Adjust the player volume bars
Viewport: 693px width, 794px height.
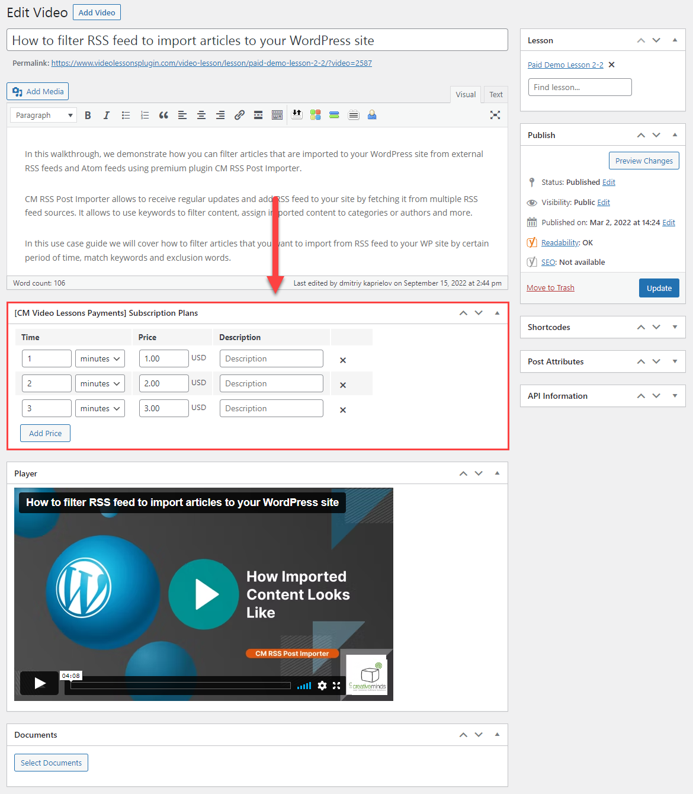click(x=304, y=686)
